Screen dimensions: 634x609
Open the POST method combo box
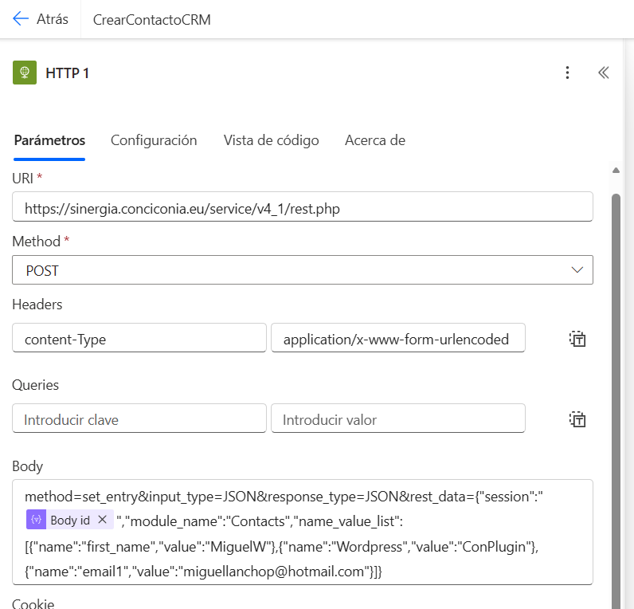[x=295, y=270]
